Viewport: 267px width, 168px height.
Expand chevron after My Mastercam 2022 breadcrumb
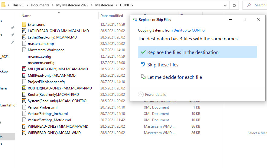92,5
